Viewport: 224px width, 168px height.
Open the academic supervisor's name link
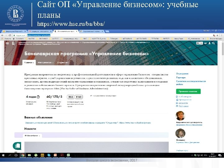(189, 125)
